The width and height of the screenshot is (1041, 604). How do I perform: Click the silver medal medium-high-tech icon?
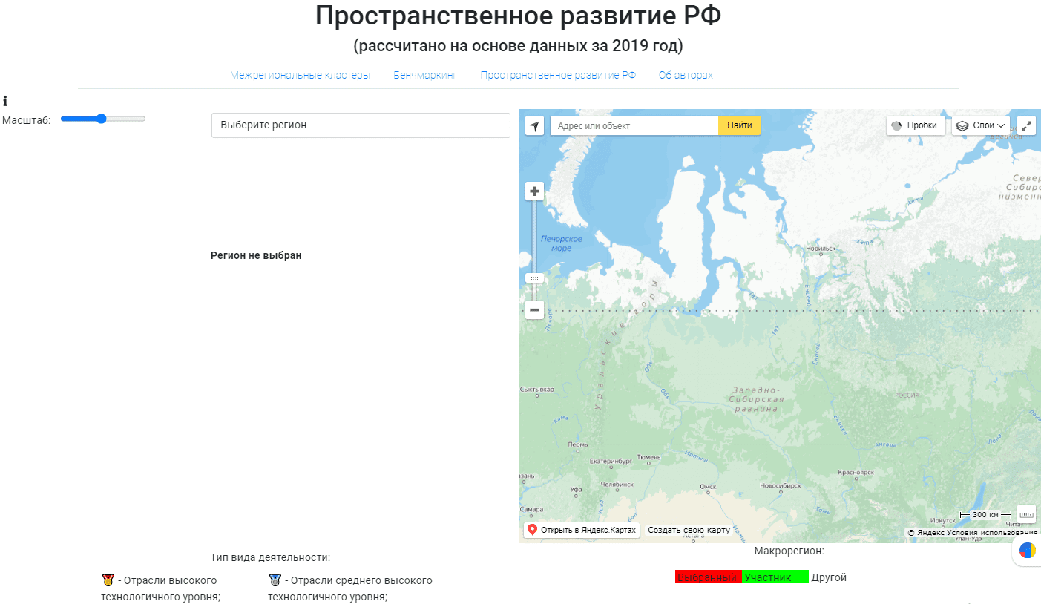click(275, 580)
